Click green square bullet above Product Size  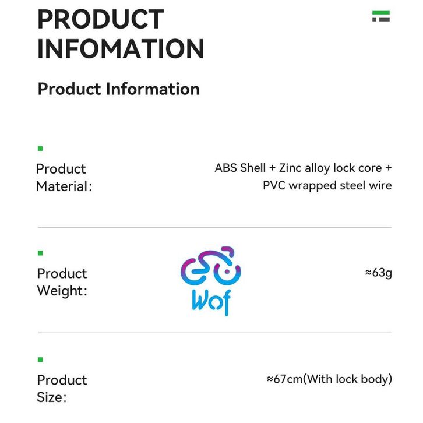click(x=40, y=360)
